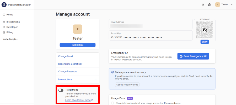
Task: Select Regenerate Secret Key option
Action: (78, 64)
